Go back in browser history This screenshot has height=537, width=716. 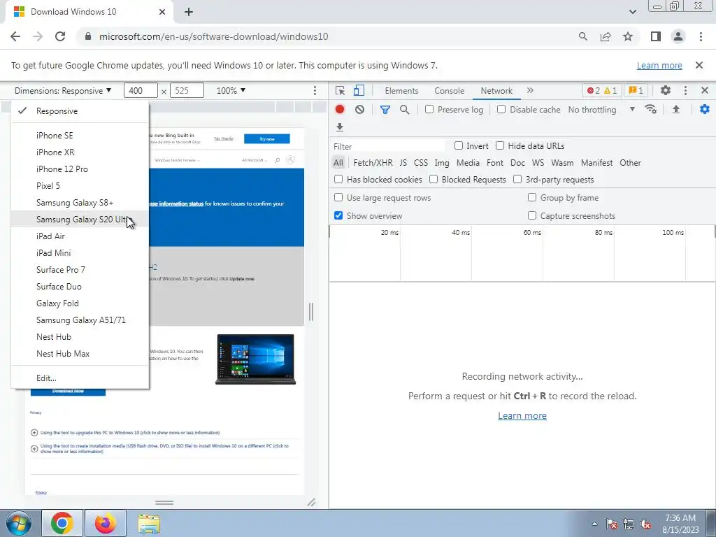[15, 36]
